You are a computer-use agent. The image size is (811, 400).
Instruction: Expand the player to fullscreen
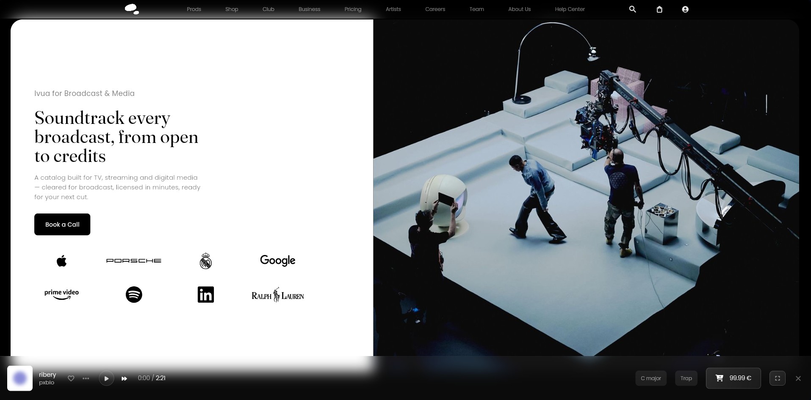pos(778,378)
